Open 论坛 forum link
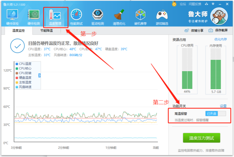 click(x=183, y=4)
